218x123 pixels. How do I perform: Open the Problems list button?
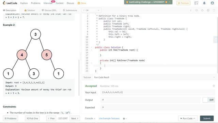10,119
